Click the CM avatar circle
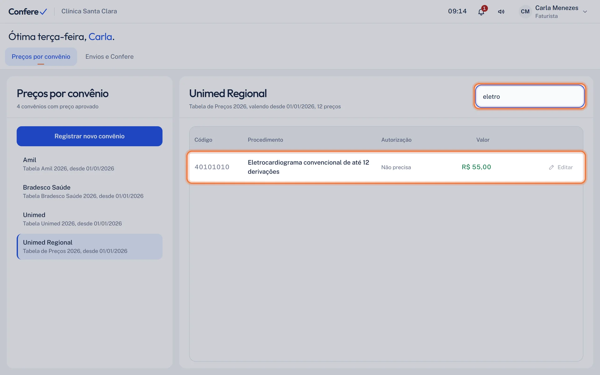600x375 pixels. (x=525, y=12)
